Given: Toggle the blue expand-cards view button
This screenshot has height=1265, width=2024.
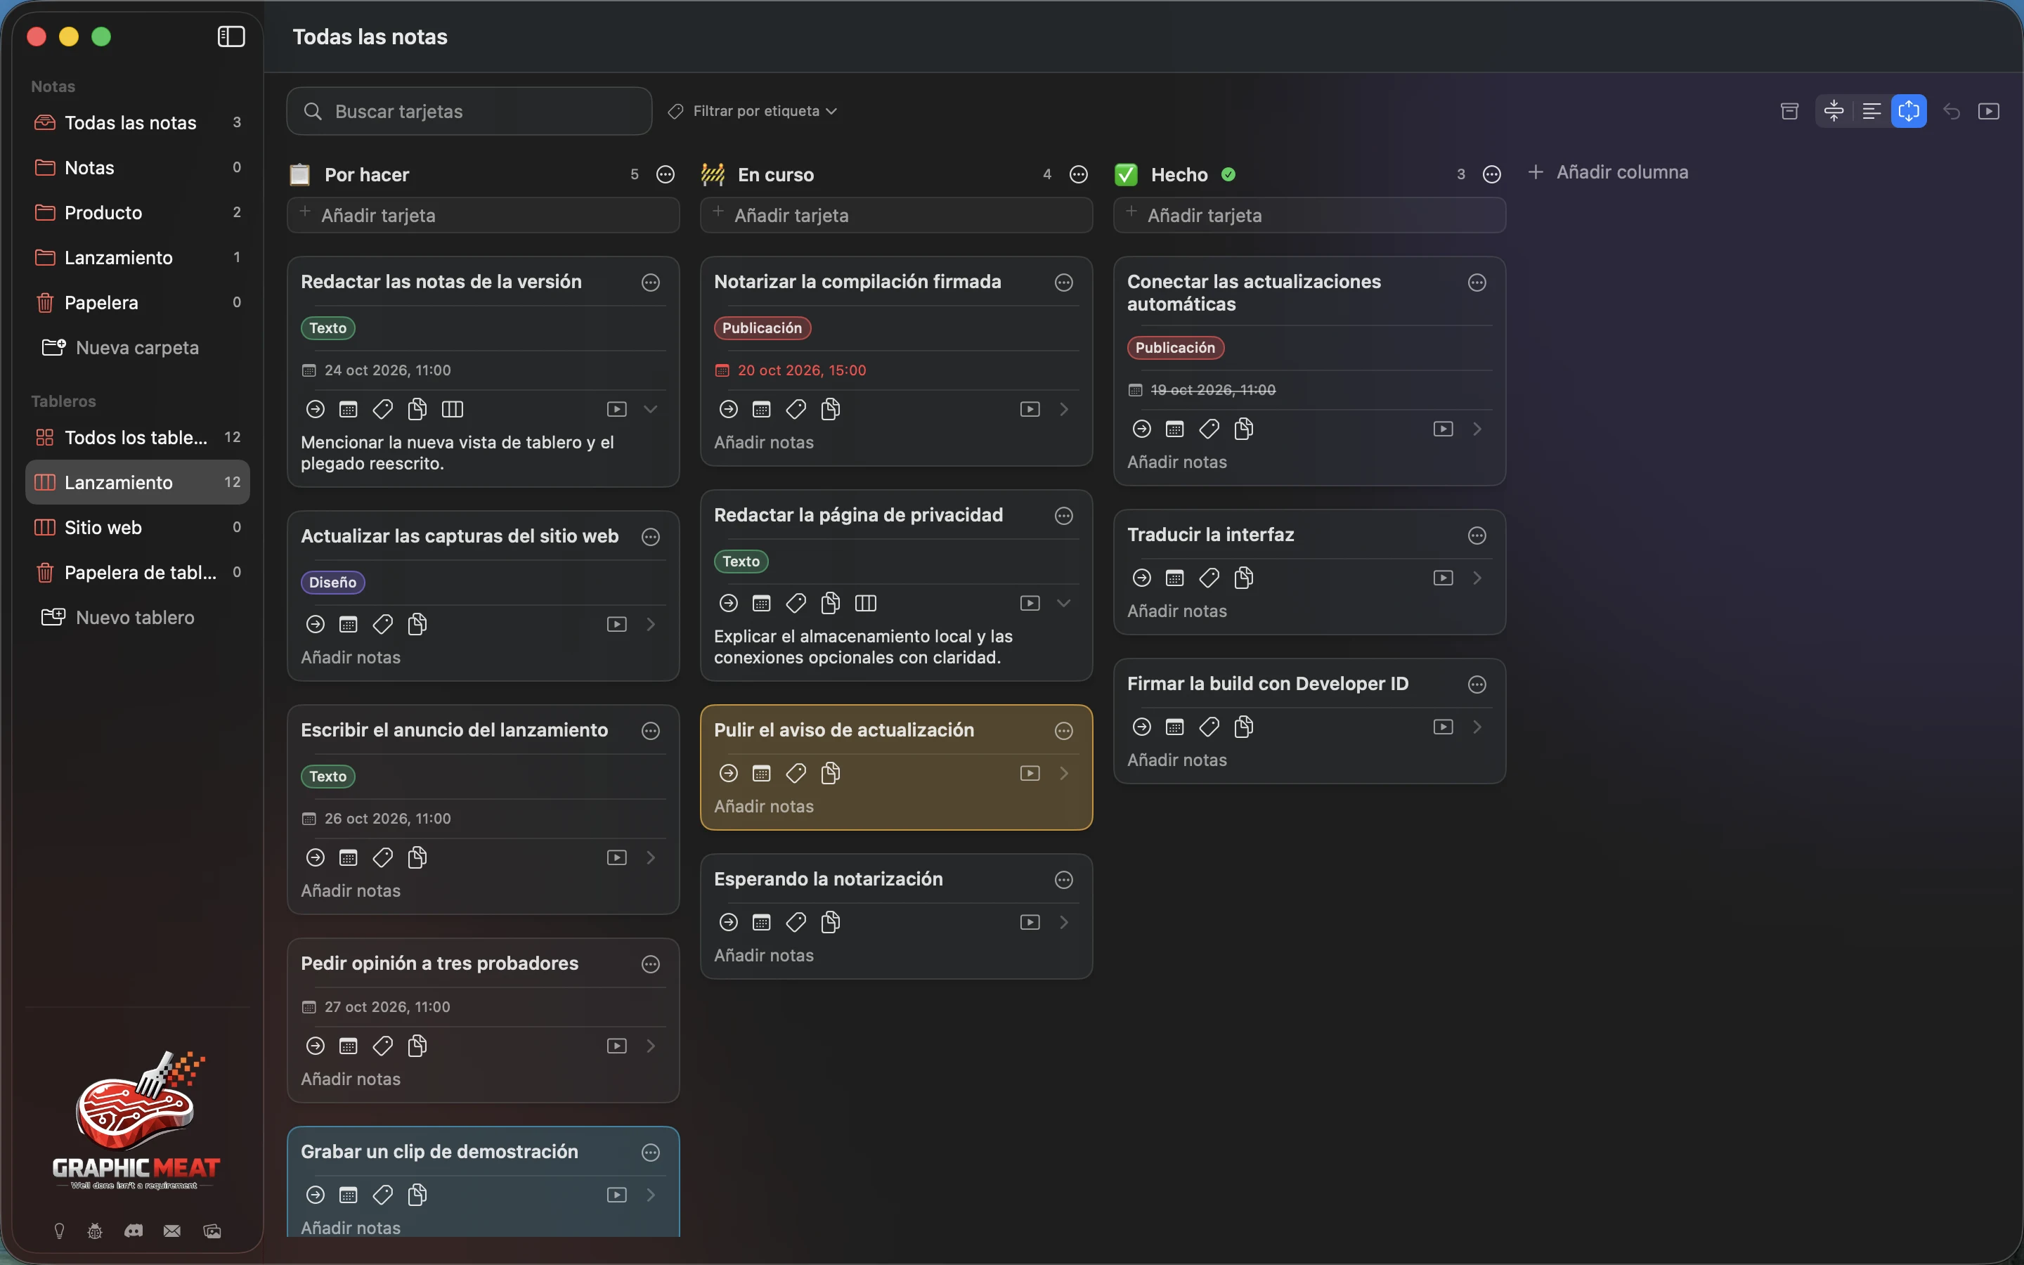Looking at the screenshot, I should pyautogui.click(x=1909, y=111).
